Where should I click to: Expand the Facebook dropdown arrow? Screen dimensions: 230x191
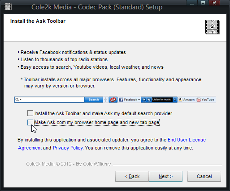tap(139, 100)
